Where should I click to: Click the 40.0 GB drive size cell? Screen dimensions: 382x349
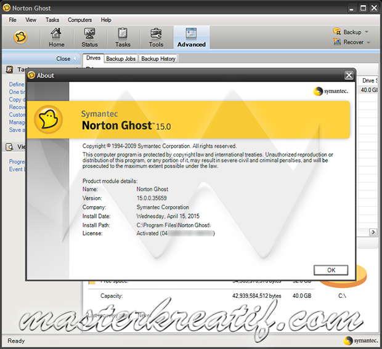pos(368,90)
